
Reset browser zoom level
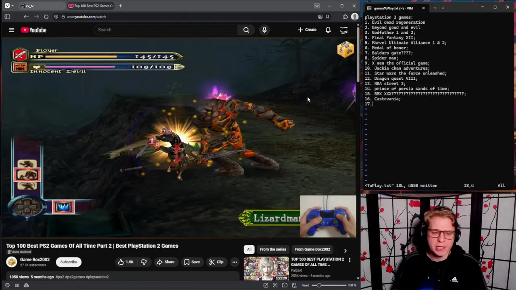tap(305, 285)
